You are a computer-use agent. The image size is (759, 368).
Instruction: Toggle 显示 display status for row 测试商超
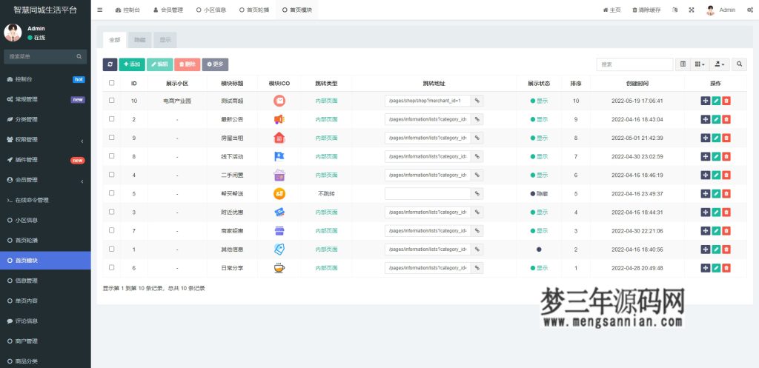tap(539, 101)
